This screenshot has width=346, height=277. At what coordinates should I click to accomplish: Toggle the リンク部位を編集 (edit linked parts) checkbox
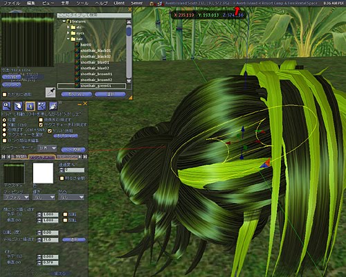pos(4,141)
